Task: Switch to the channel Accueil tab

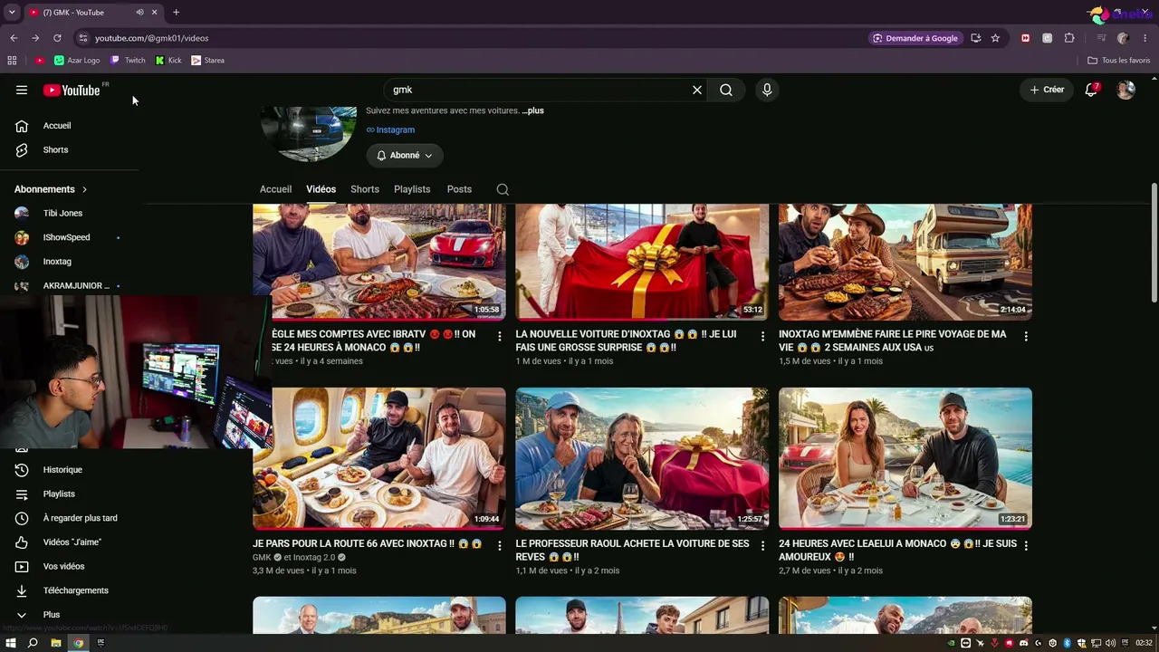Action: (x=275, y=189)
